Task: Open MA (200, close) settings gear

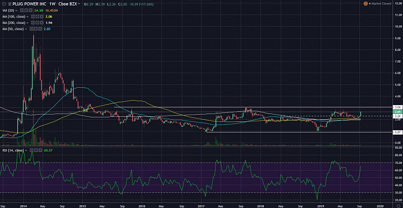Action: (38, 22)
